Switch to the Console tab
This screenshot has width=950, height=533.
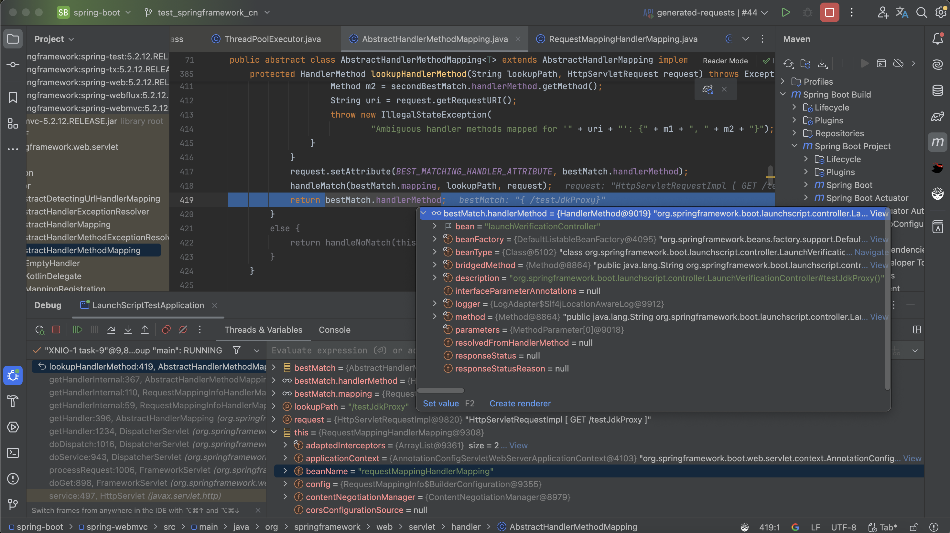(x=334, y=330)
